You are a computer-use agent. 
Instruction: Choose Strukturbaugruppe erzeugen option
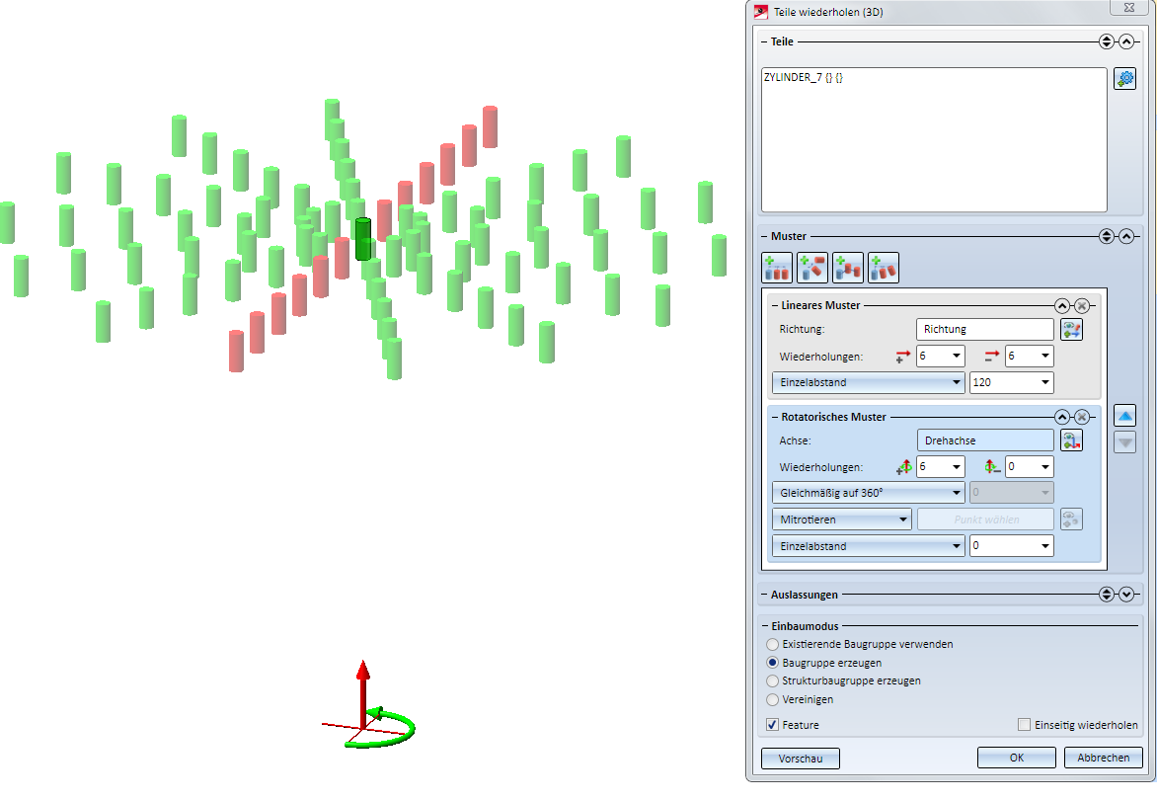pos(773,680)
